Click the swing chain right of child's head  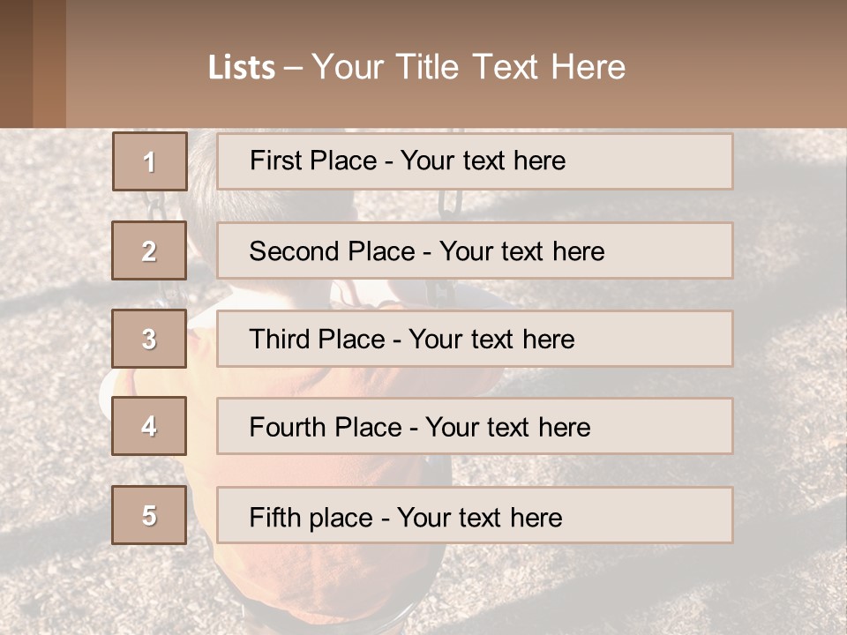click(451, 205)
